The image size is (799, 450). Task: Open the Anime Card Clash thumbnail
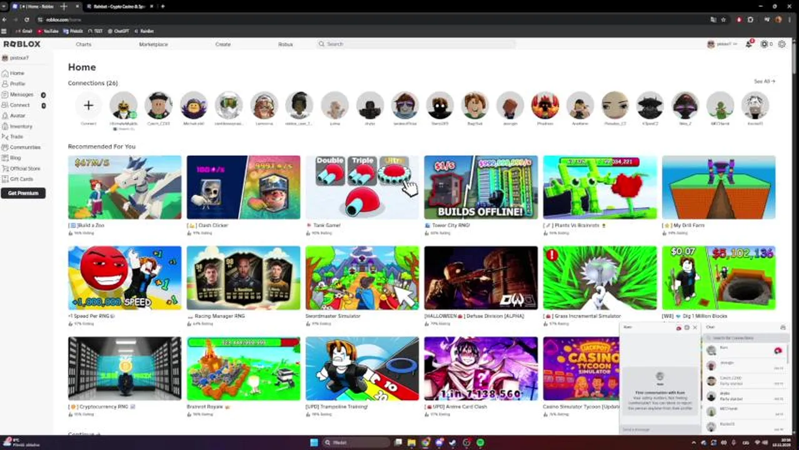481,369
